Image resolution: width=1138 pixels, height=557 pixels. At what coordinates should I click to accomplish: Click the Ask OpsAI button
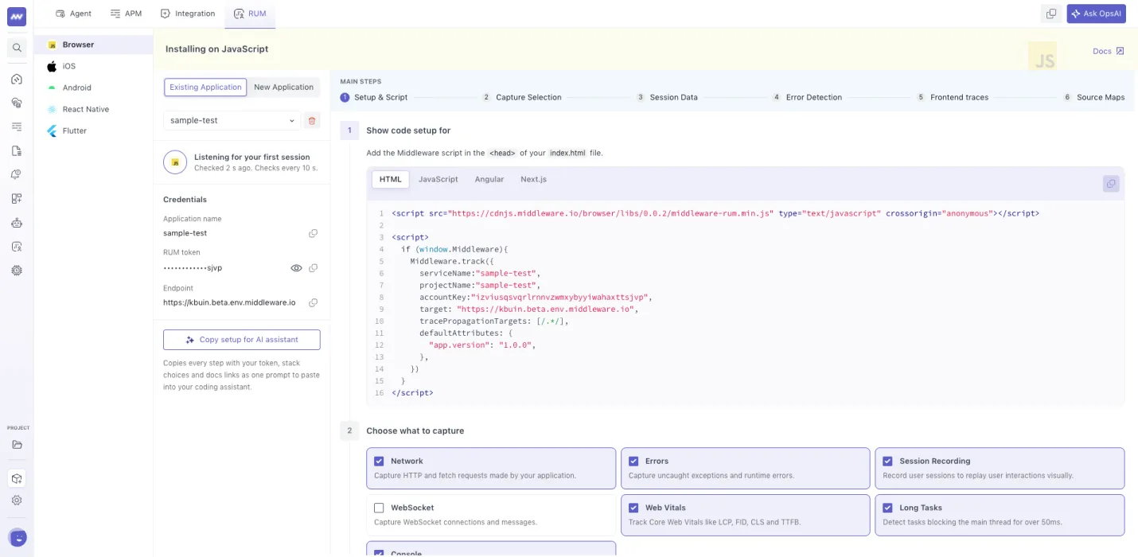pos(1097,14)
